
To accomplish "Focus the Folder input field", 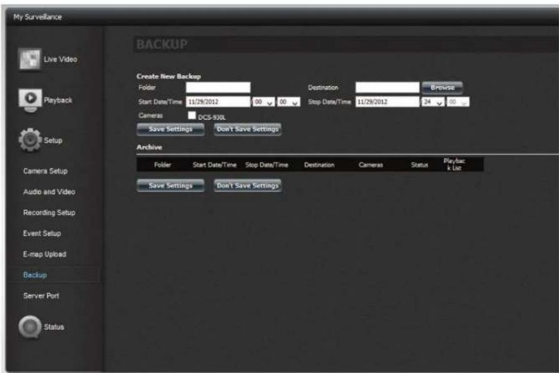I will [218, 87].
